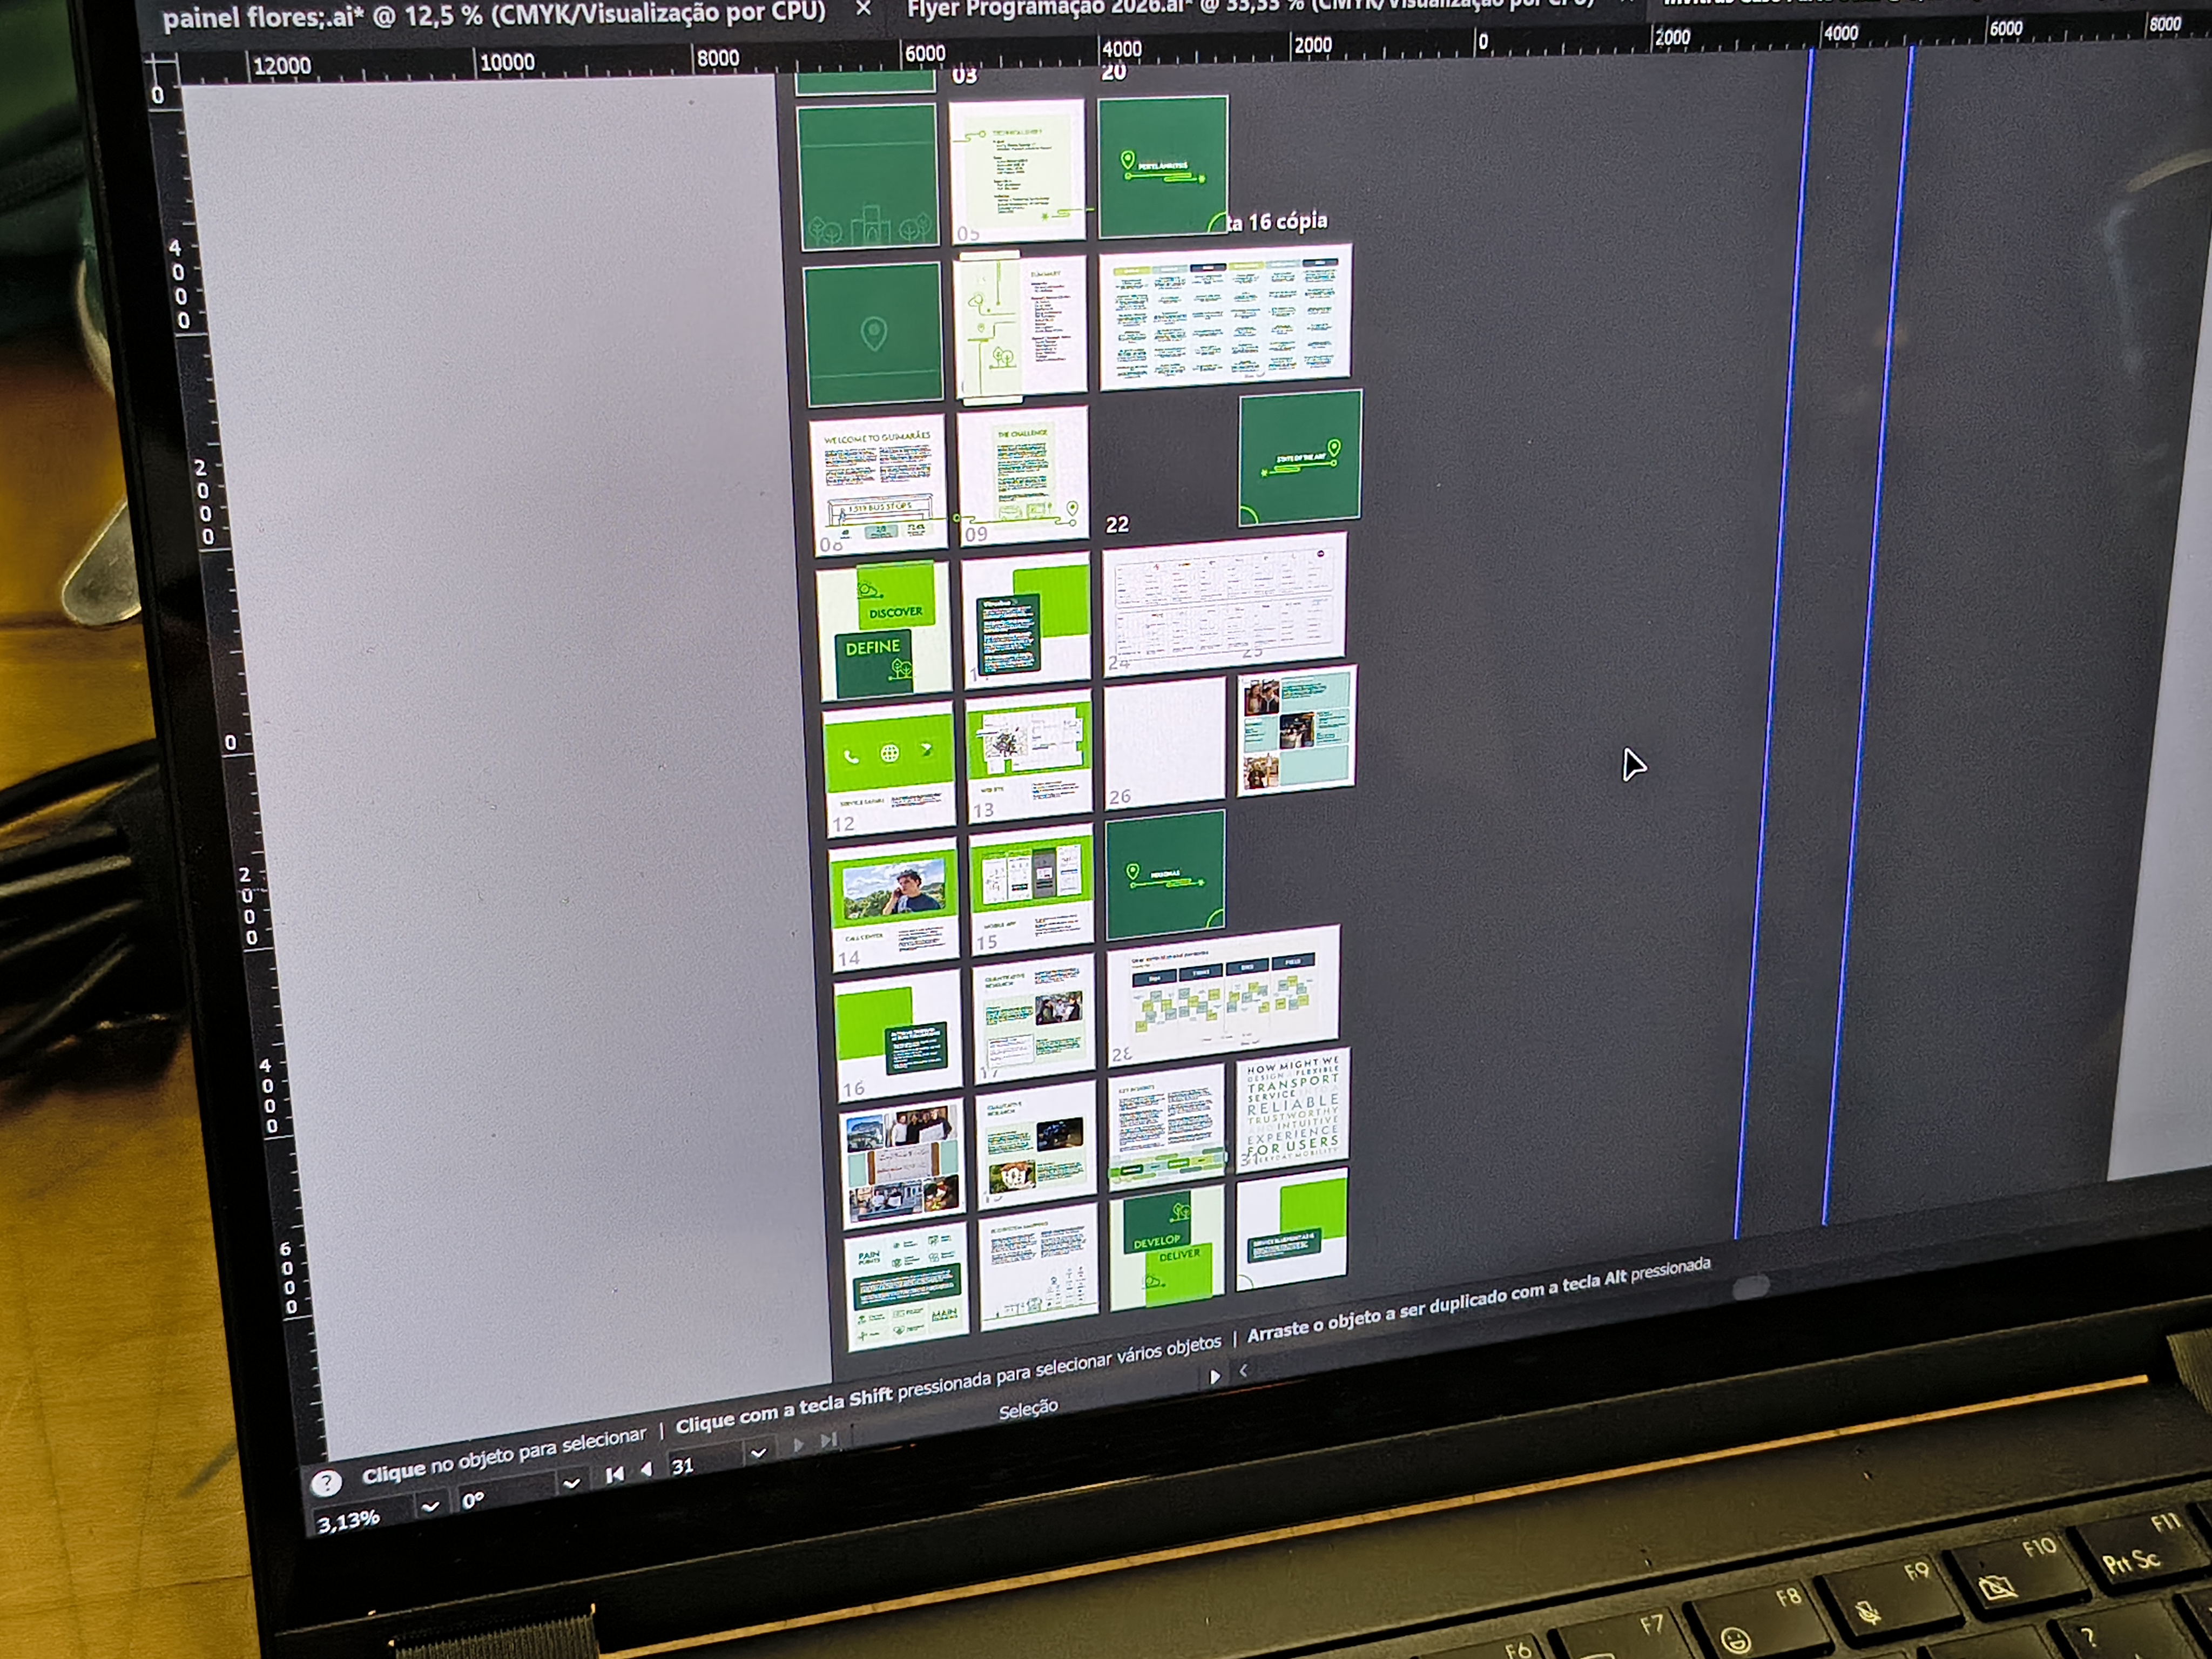Select the DISCOVER / DEFINE artboard

pos(884,630)
